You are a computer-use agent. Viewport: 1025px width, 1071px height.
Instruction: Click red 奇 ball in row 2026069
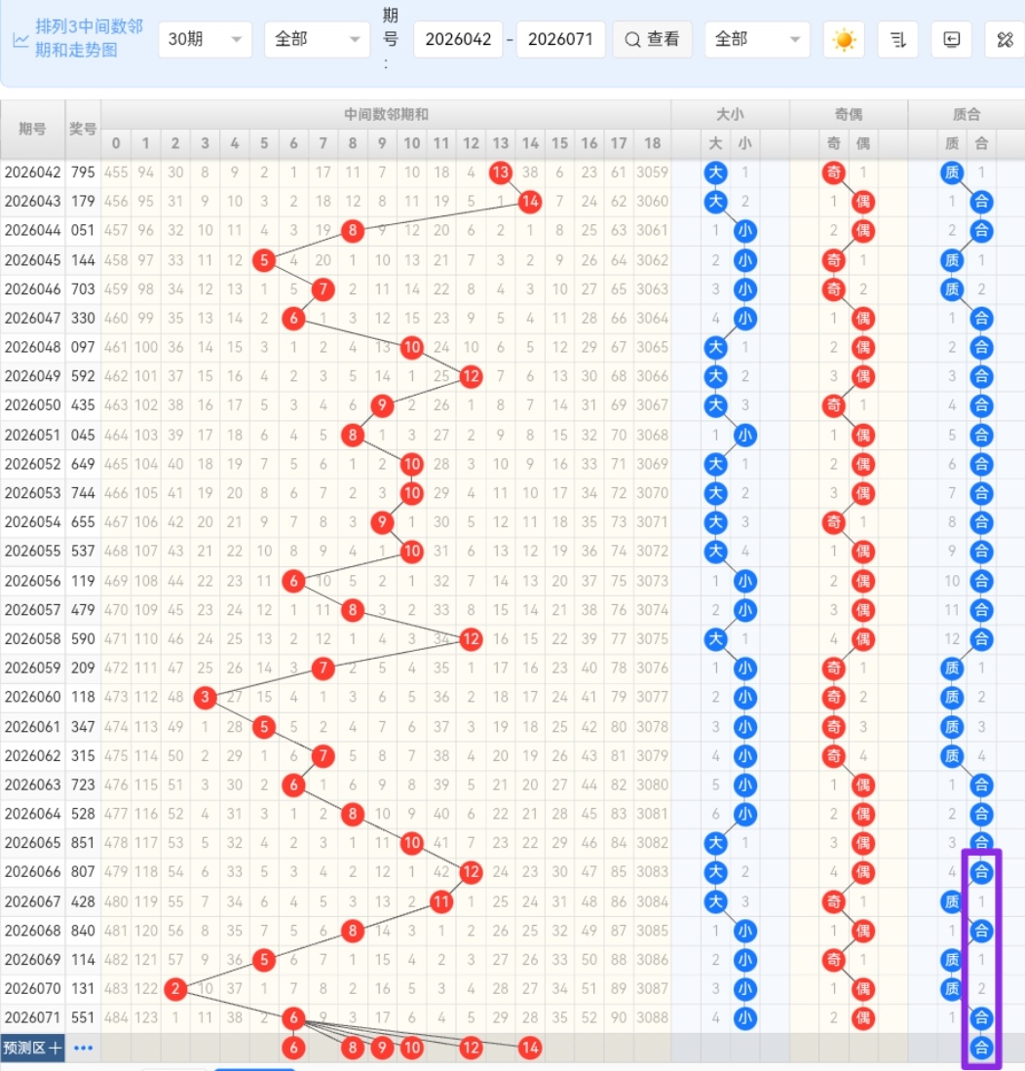click(x=834, y=960)
